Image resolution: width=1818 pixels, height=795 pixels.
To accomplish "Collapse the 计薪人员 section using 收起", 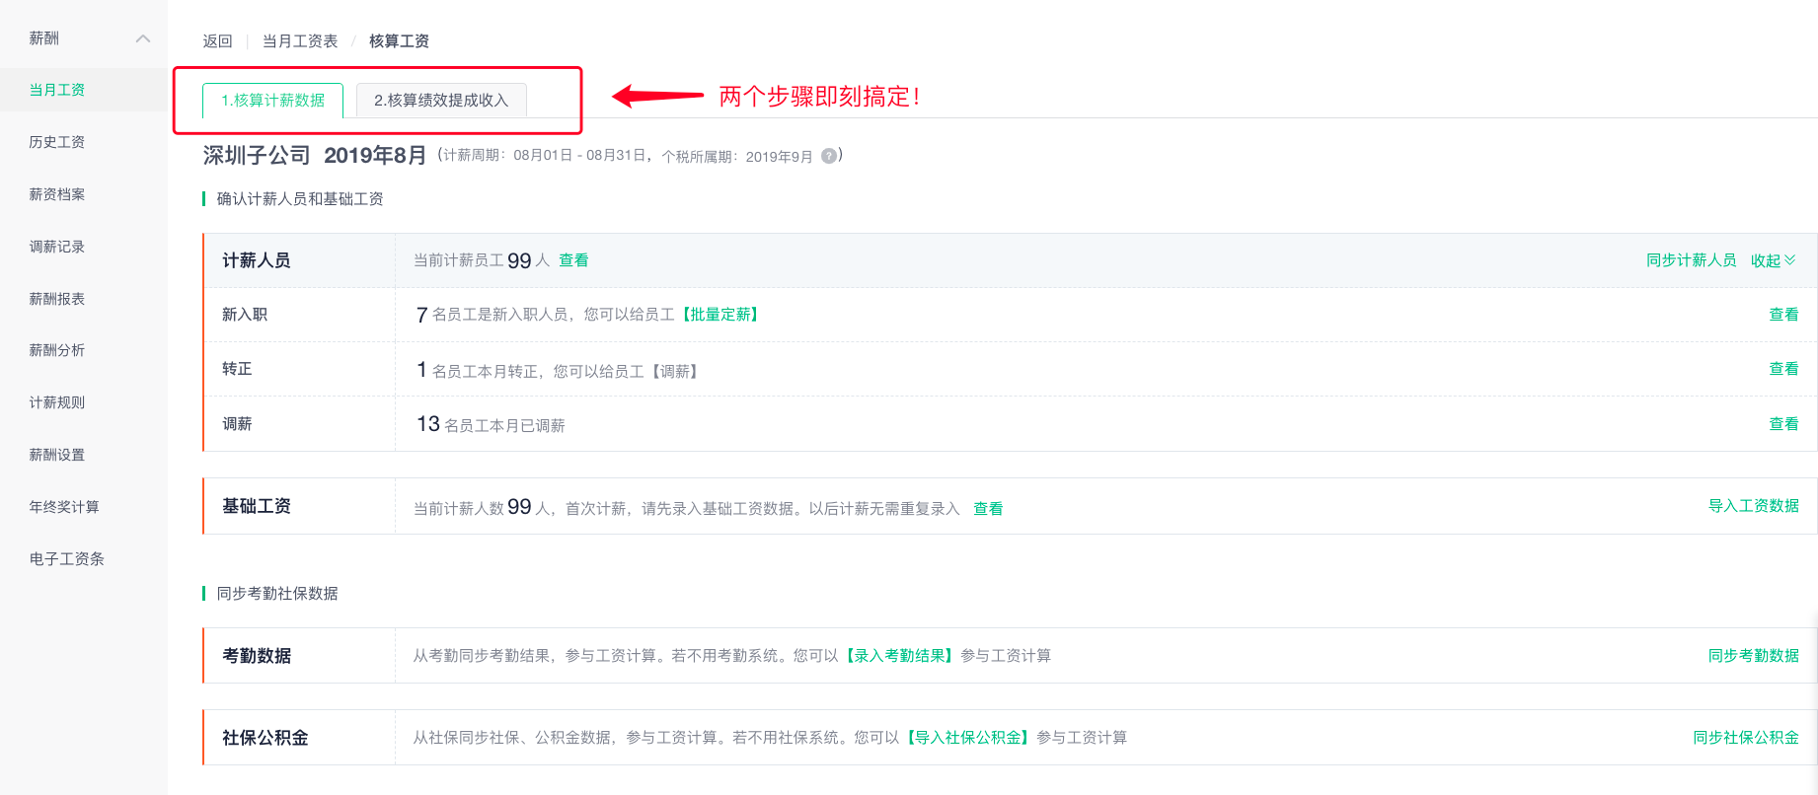I will point(1773,260).
